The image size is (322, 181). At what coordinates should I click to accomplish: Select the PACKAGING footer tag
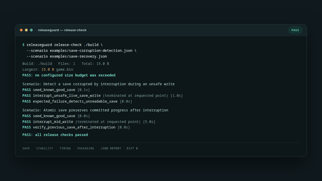point(86,148)
